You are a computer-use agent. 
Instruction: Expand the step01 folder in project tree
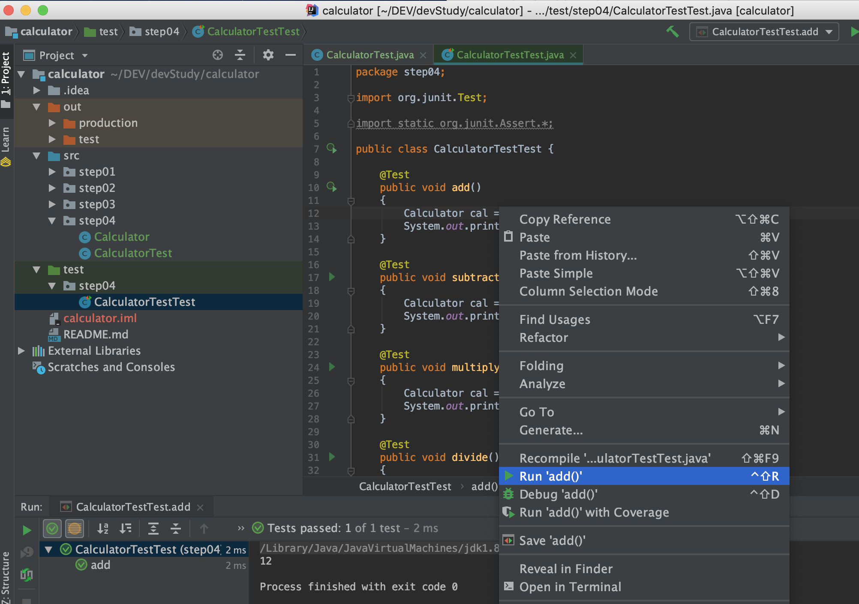(52, 172)
